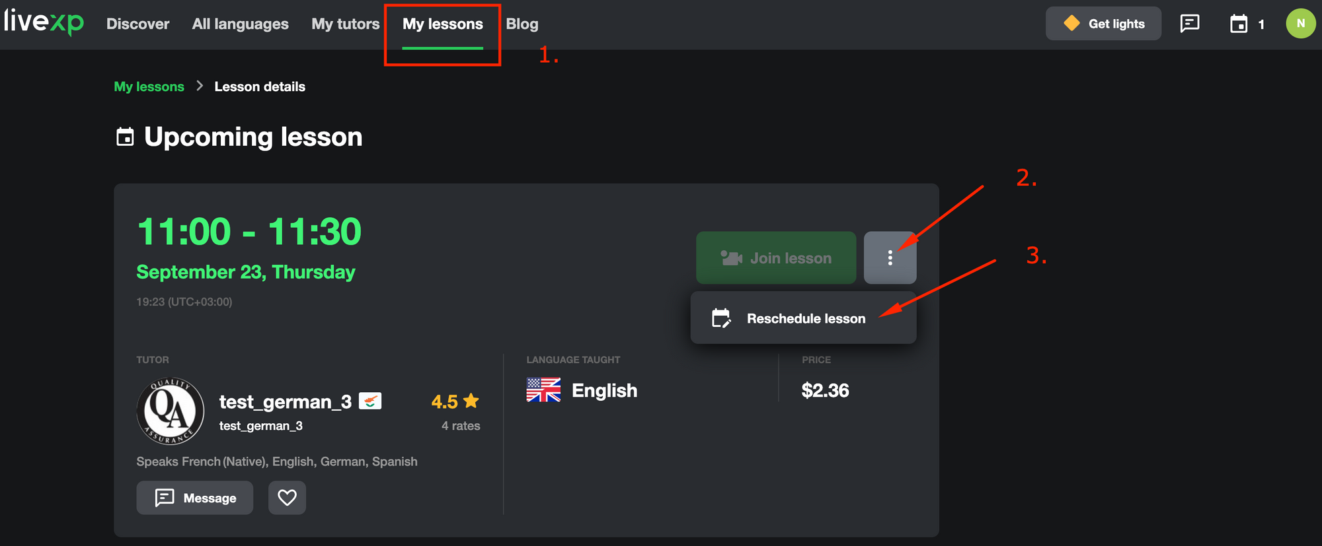
Task: Click the 4.5 star rating
Action: pos(455,401)
